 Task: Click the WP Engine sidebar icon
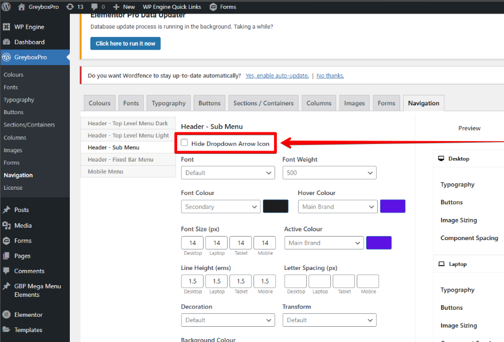click(x=6, y=27)
